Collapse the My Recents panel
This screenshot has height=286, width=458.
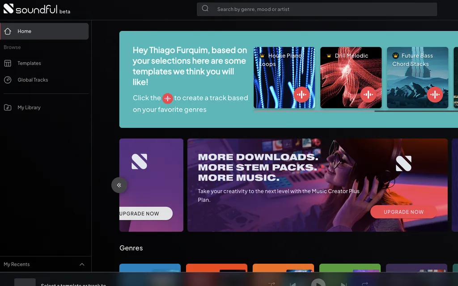82,265
